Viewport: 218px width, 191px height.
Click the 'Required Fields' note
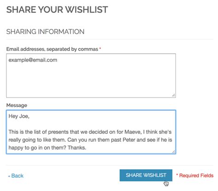pos(196,175)
